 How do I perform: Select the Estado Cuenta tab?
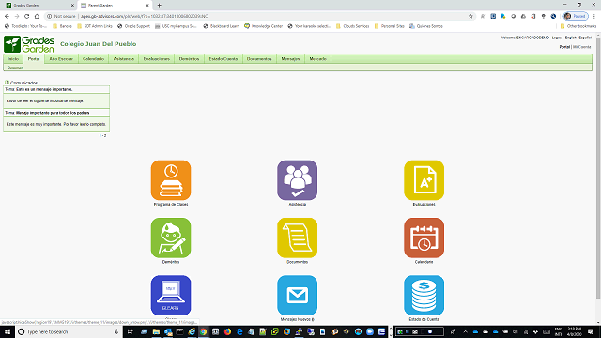[223, 59]
